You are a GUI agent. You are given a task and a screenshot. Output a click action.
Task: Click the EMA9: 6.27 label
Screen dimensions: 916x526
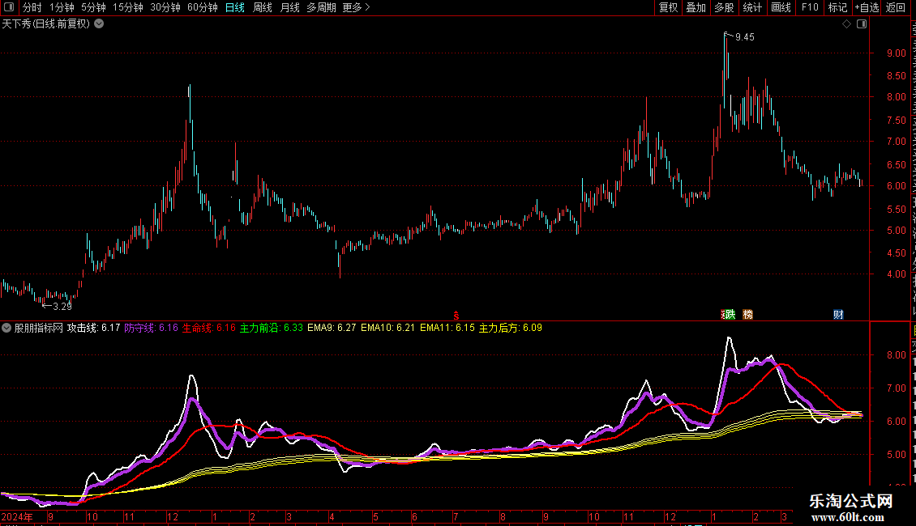(x=332, y=328)
